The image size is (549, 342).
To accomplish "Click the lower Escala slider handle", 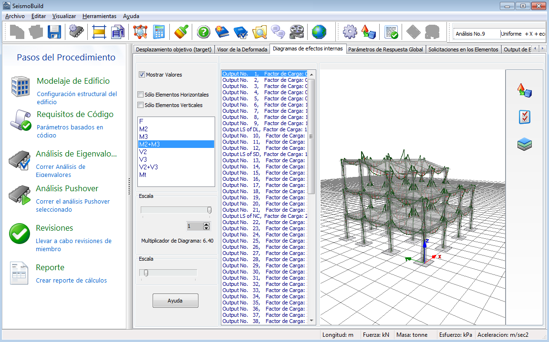I will (145, 273).
